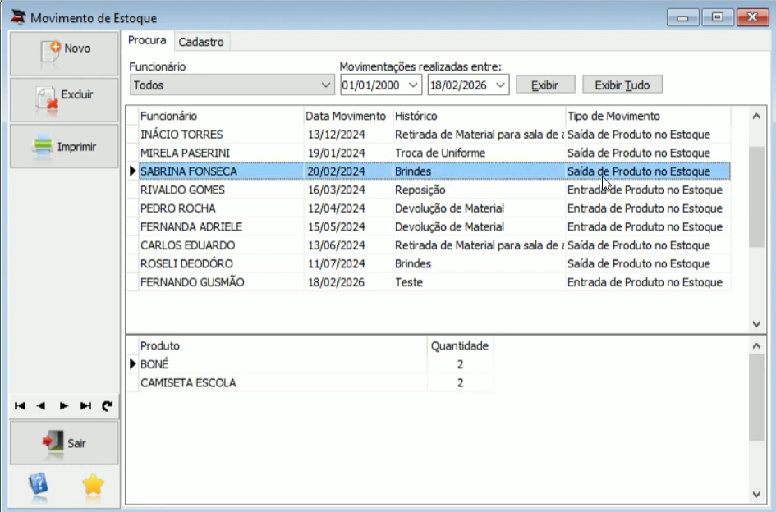Click the refresh records icon

[x=108, y=406]
